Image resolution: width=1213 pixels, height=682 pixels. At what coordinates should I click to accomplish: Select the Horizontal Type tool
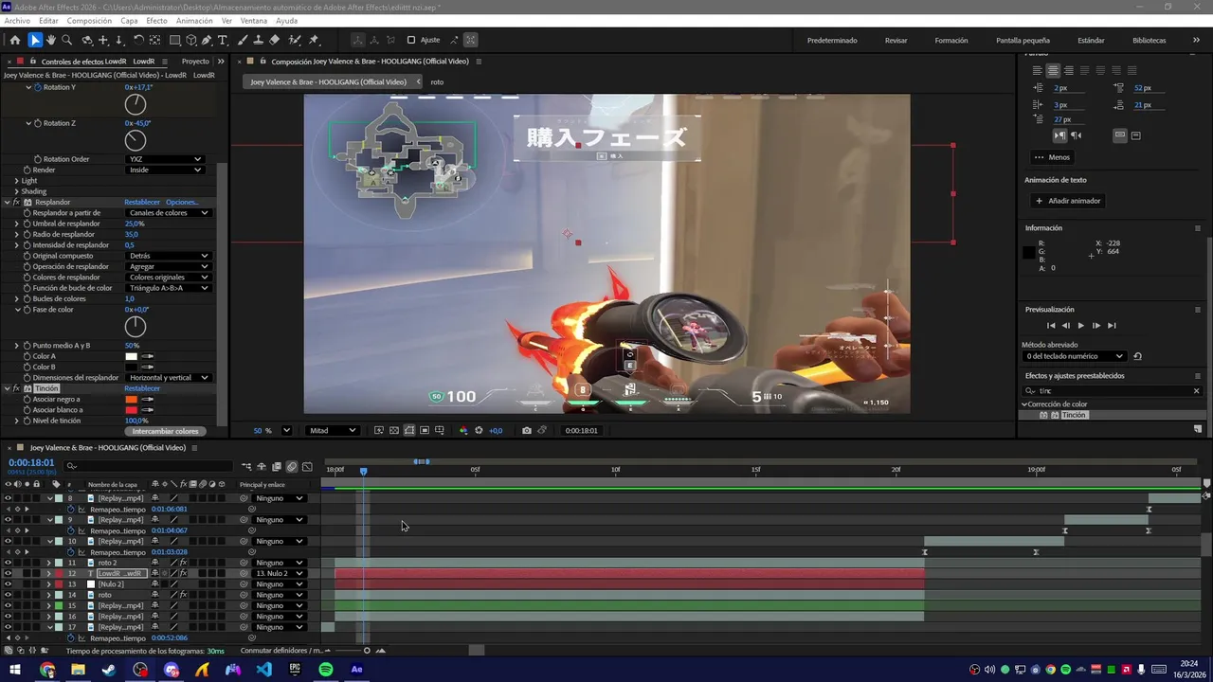click(223, 40)
